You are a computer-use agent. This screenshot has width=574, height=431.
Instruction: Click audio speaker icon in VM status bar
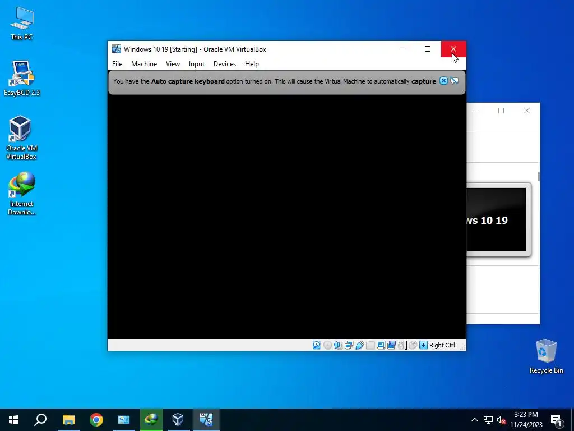pyautogui.click(x=338, y=345)
